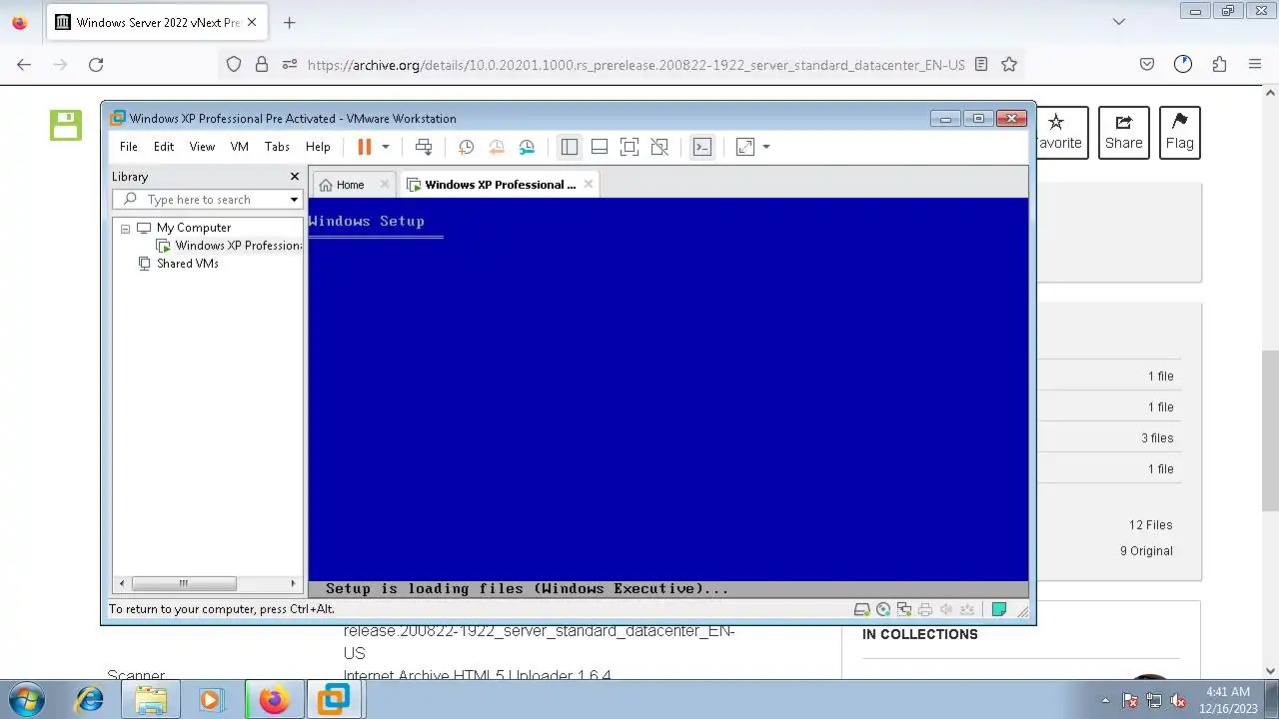
Task: Click the sound card status icon
Action: click(x=946, y=609)
